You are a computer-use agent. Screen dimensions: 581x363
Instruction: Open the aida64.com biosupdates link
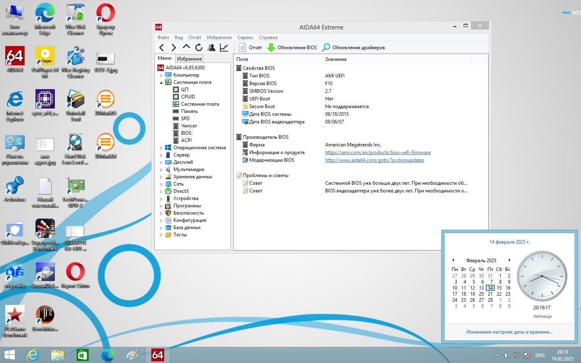(374, 160)
